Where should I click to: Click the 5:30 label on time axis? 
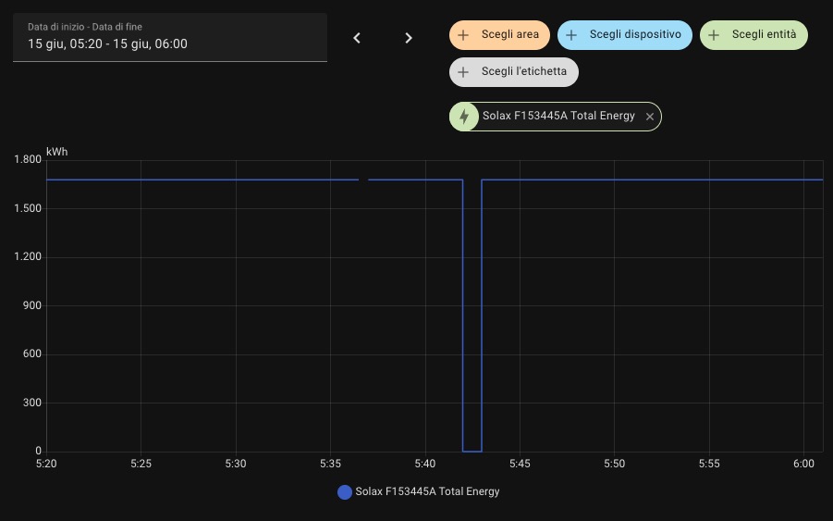coord(236,464)
